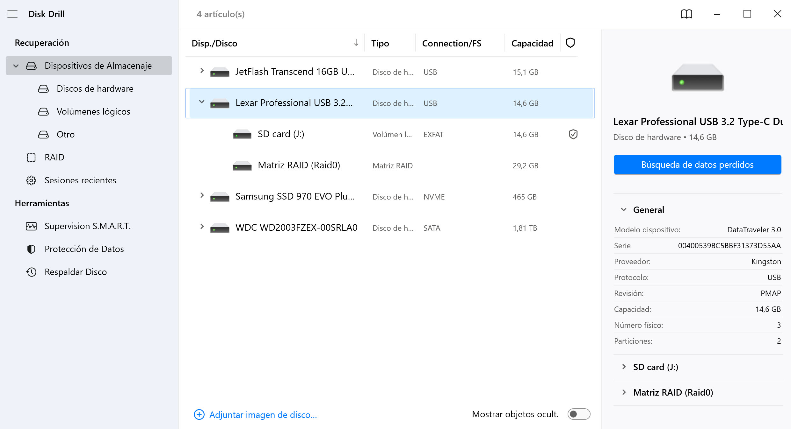Open Supervision S.M.A.R.T. tool
Viewport: 791px width, 429px height.
(87, 226)
